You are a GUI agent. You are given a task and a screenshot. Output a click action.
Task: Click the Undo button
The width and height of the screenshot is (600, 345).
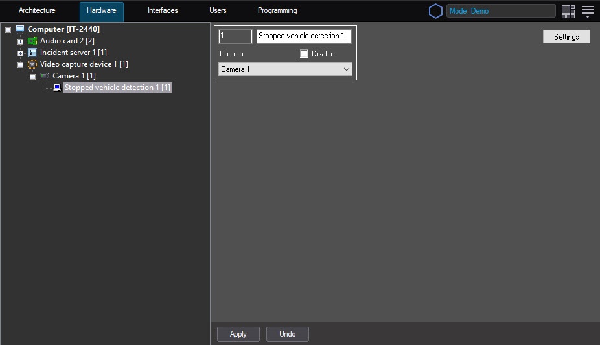pyautogui.click(x=288, y=334)
